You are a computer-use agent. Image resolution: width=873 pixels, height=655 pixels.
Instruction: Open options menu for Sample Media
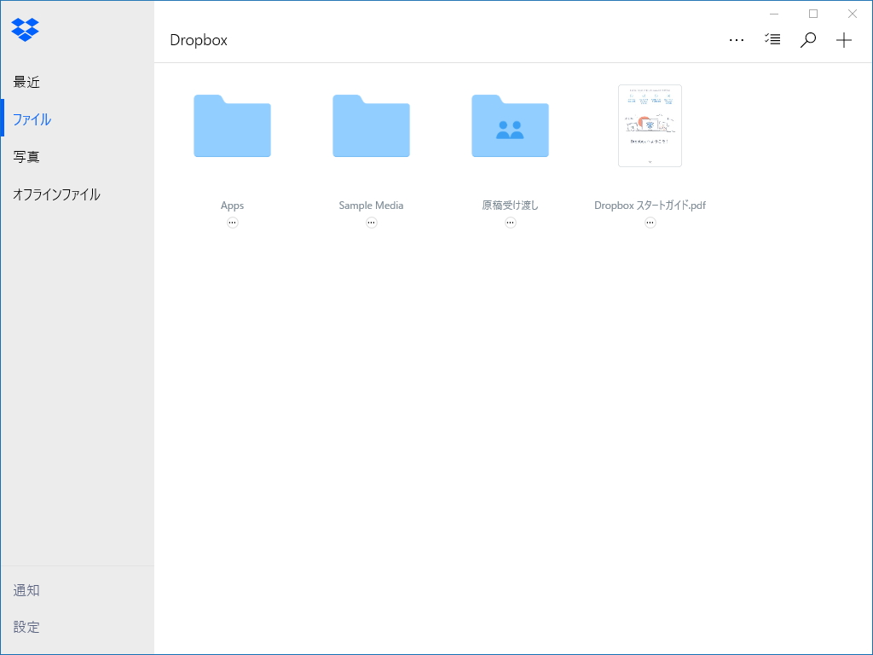click(371, 222)
